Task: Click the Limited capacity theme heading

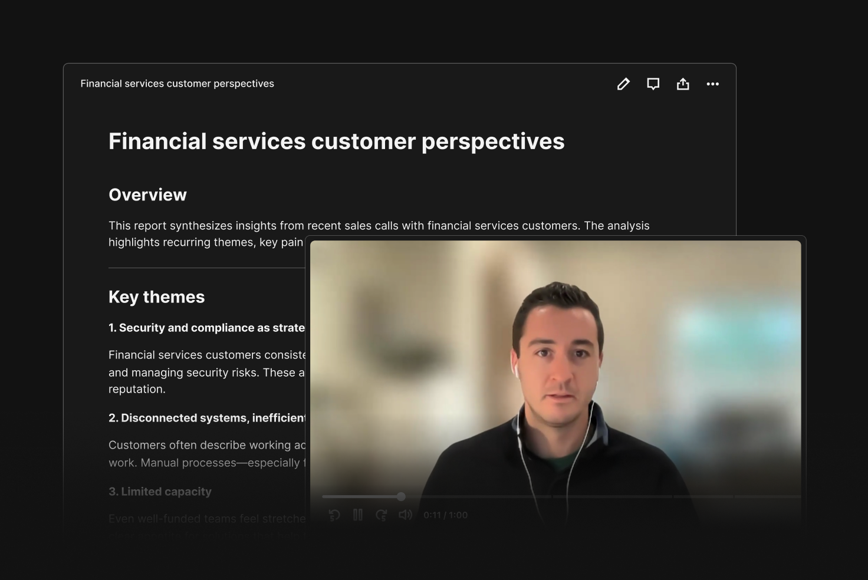Action: (160, 492)
